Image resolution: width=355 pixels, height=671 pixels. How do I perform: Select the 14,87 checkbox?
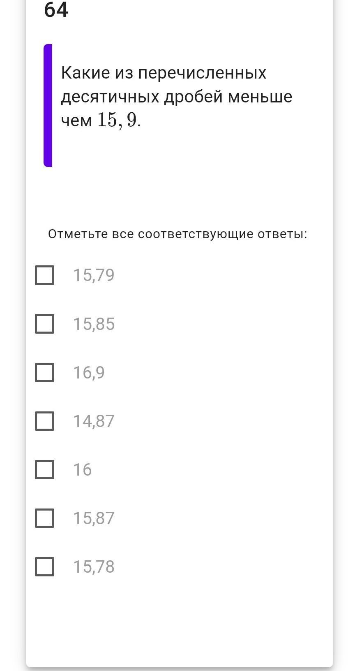44,421
